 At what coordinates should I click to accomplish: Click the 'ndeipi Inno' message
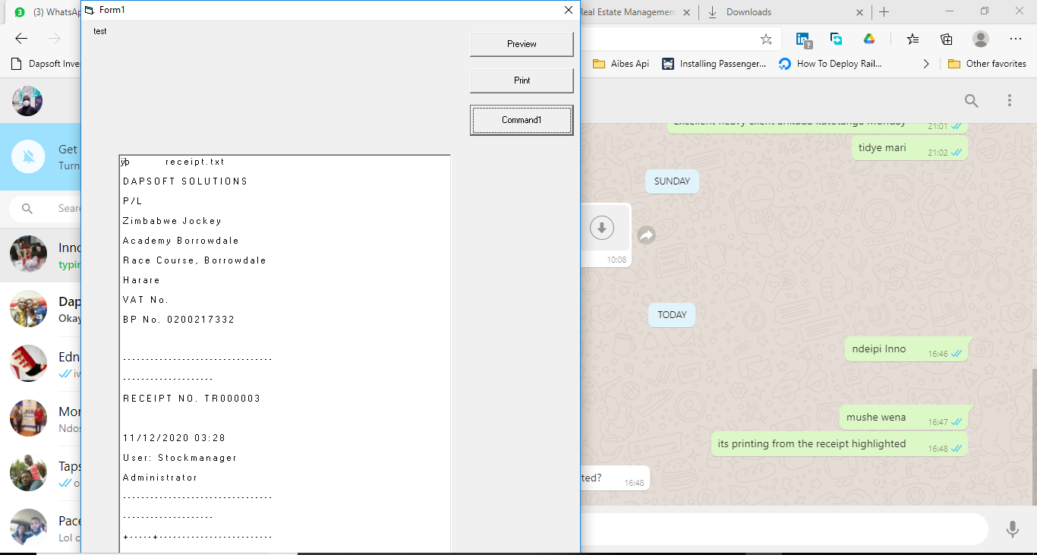tap(906, 349)
